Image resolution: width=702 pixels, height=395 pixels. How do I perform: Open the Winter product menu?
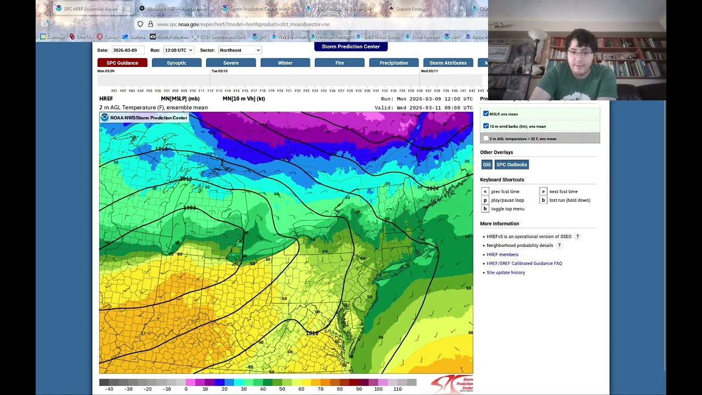click(285, 63)
